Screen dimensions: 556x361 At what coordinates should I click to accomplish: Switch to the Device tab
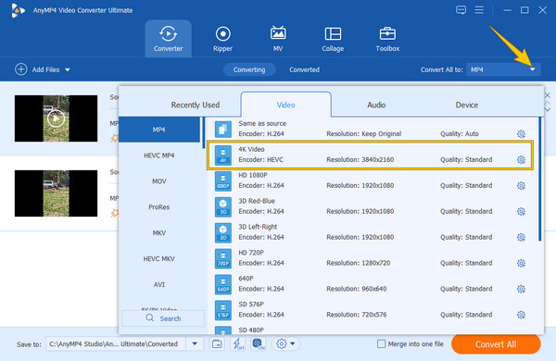(x=467, y=105)
